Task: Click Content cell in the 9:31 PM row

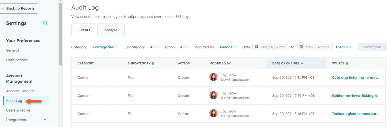Action: [84, 78]
